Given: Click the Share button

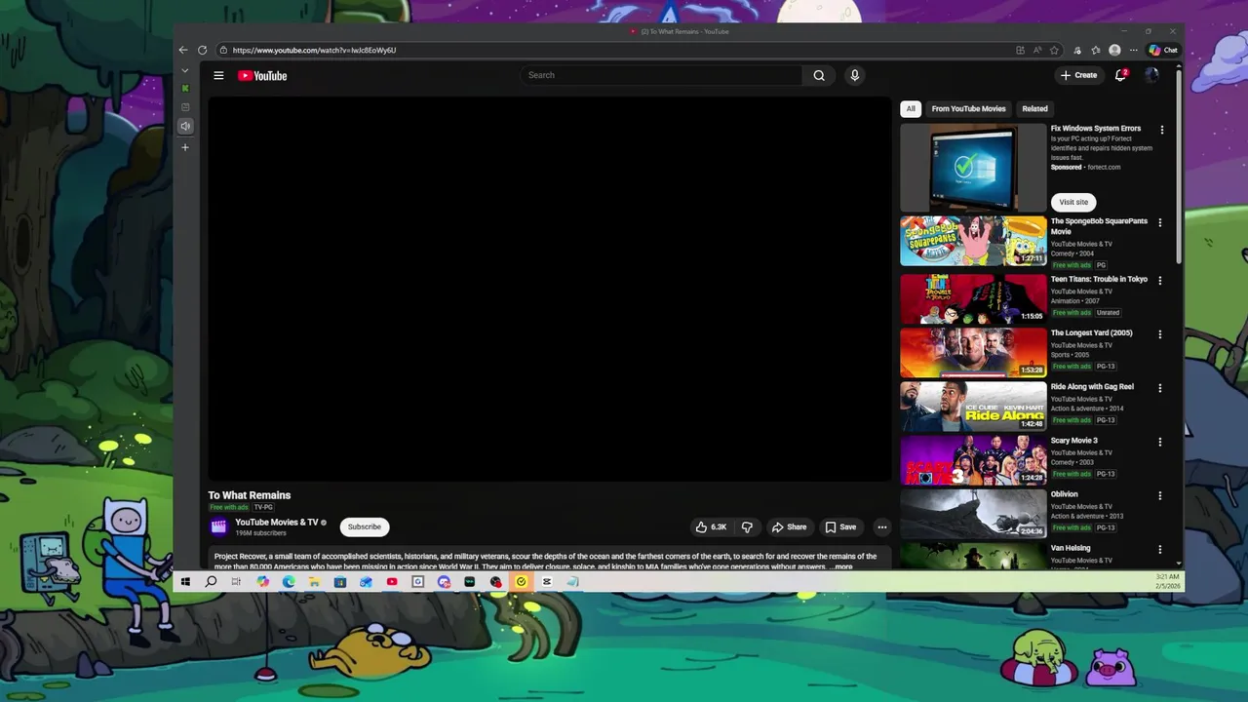Looking at the screenshot, I should pos(790,526).
